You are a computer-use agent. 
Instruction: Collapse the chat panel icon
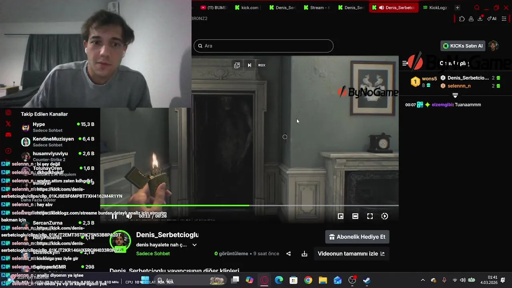click(x=405, y=63)
